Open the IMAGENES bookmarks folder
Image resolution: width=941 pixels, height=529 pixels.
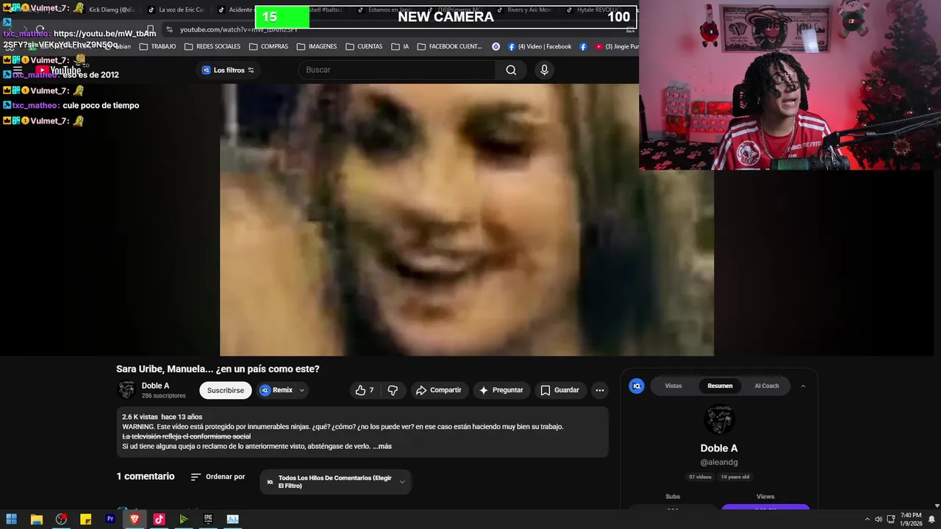click(317, 46)
